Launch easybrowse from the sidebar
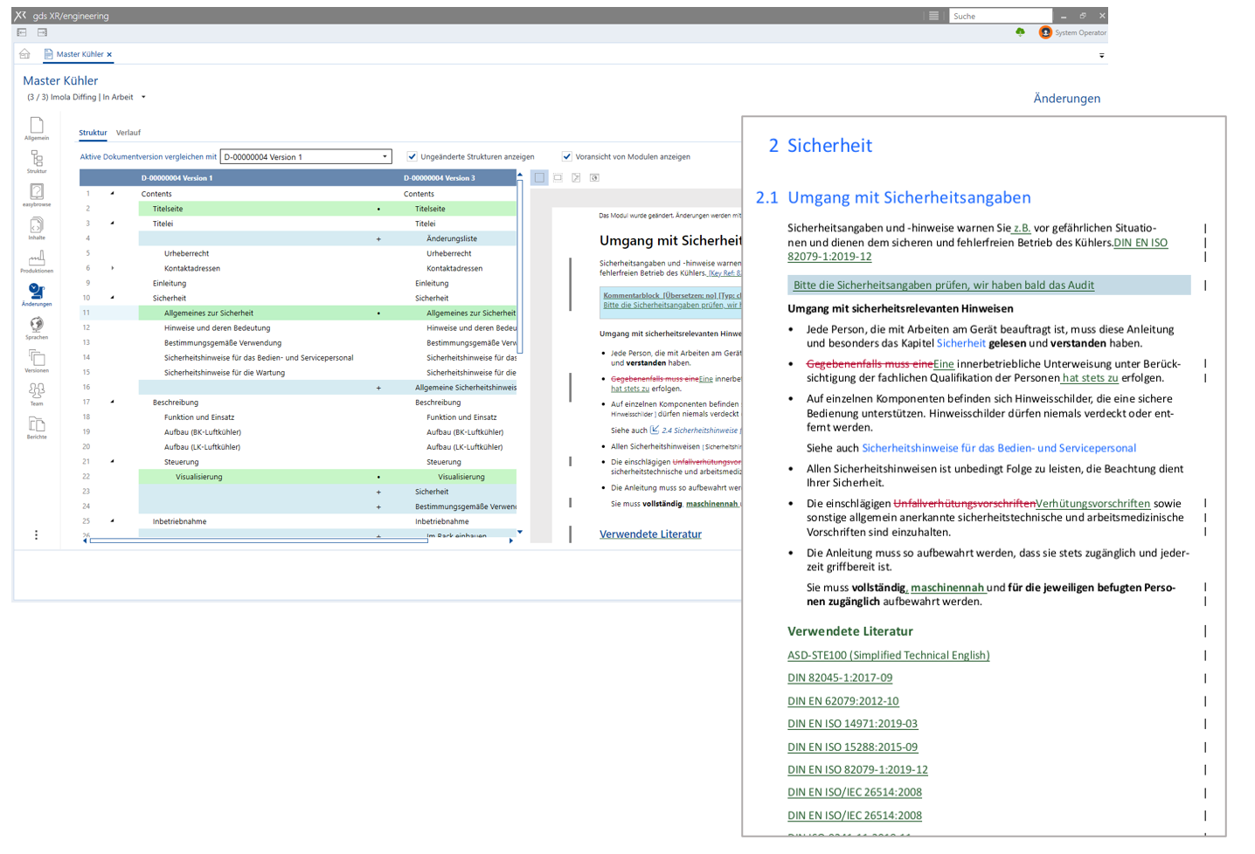This screenshot has height=854, width=1255. coord(37,193)
